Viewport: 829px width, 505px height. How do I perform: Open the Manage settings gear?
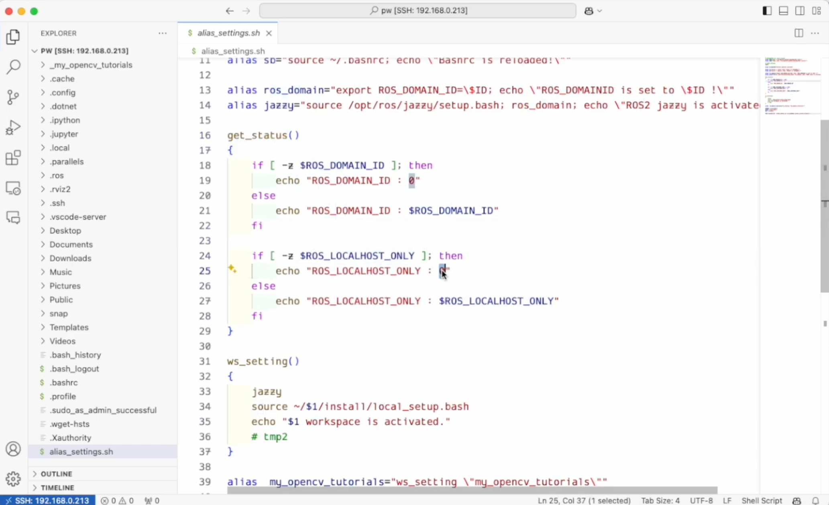13,478
